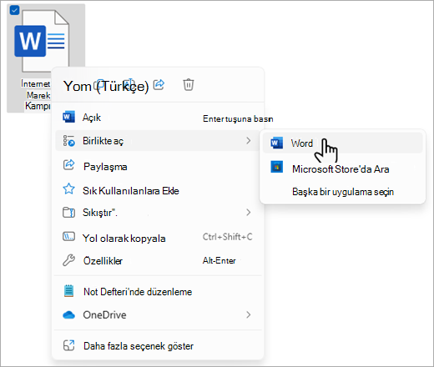Click the show-more-options icon

pos(68,345)
